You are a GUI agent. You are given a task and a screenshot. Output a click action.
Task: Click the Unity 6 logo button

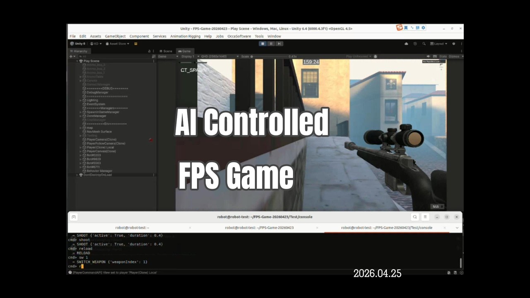point(77,43)
